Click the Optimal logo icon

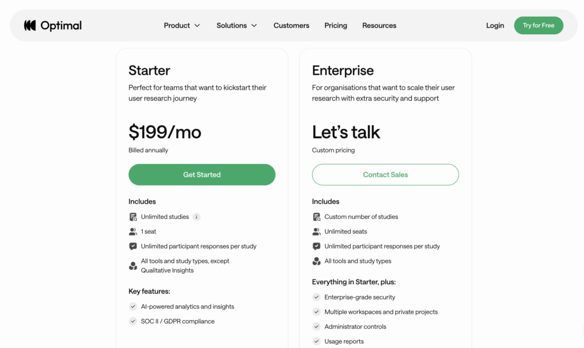30,26
